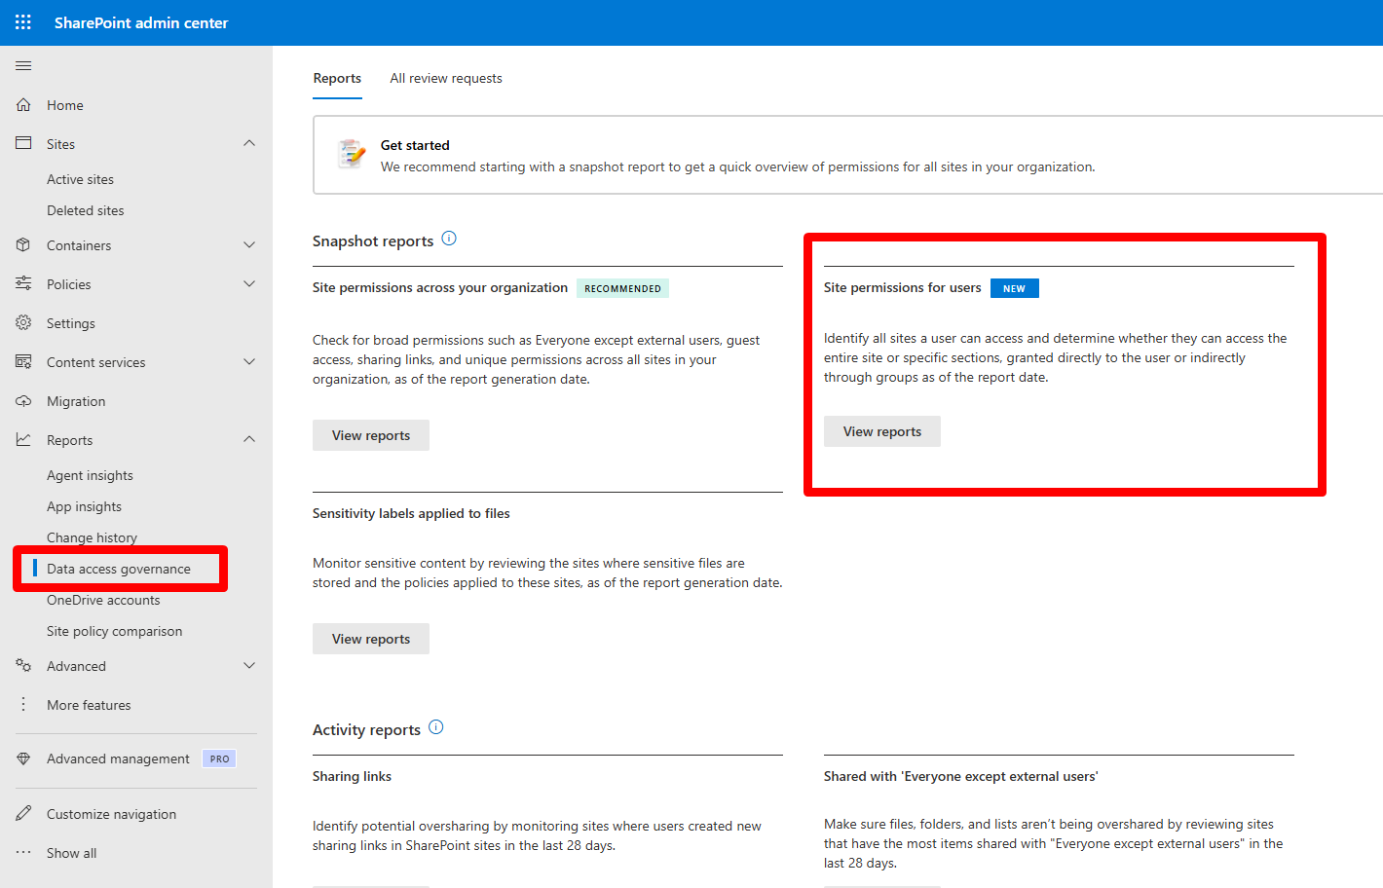This screenshot has width=1383, height=888.
Task: Open the info tooltip beside Activity reports
Action: click(x=436, y=726)
